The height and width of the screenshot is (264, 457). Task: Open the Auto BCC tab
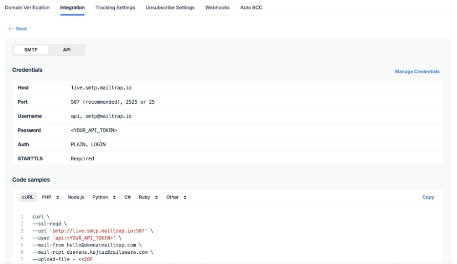point(251,8)
